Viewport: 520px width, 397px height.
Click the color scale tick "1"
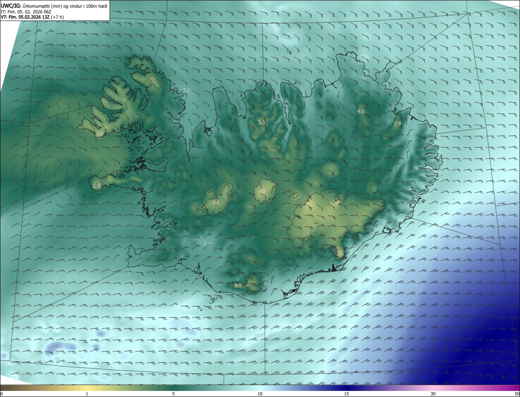click(87, 394)
